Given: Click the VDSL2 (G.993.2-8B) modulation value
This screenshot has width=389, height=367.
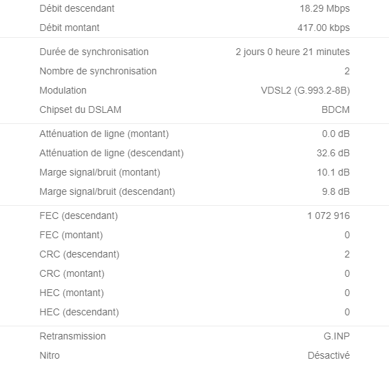Looking at the screenshot, I should click(x=306, y=90).
